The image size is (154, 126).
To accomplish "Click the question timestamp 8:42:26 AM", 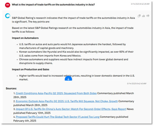I will click(x=140, y=4).
